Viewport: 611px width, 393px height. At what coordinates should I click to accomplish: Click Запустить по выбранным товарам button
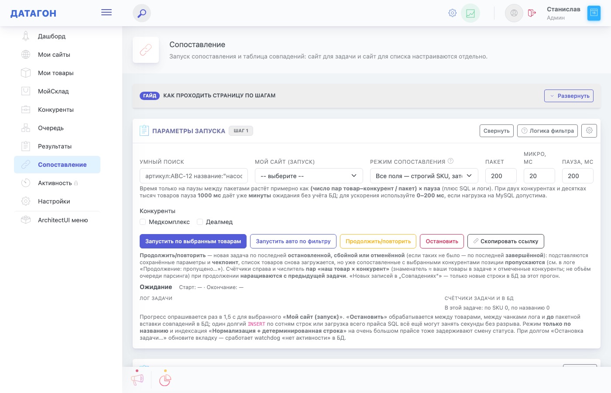[193, 241]
